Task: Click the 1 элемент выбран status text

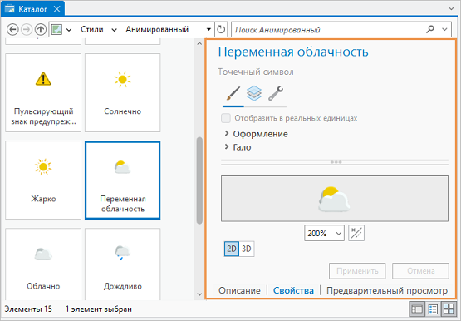Action: coord(99,309)
